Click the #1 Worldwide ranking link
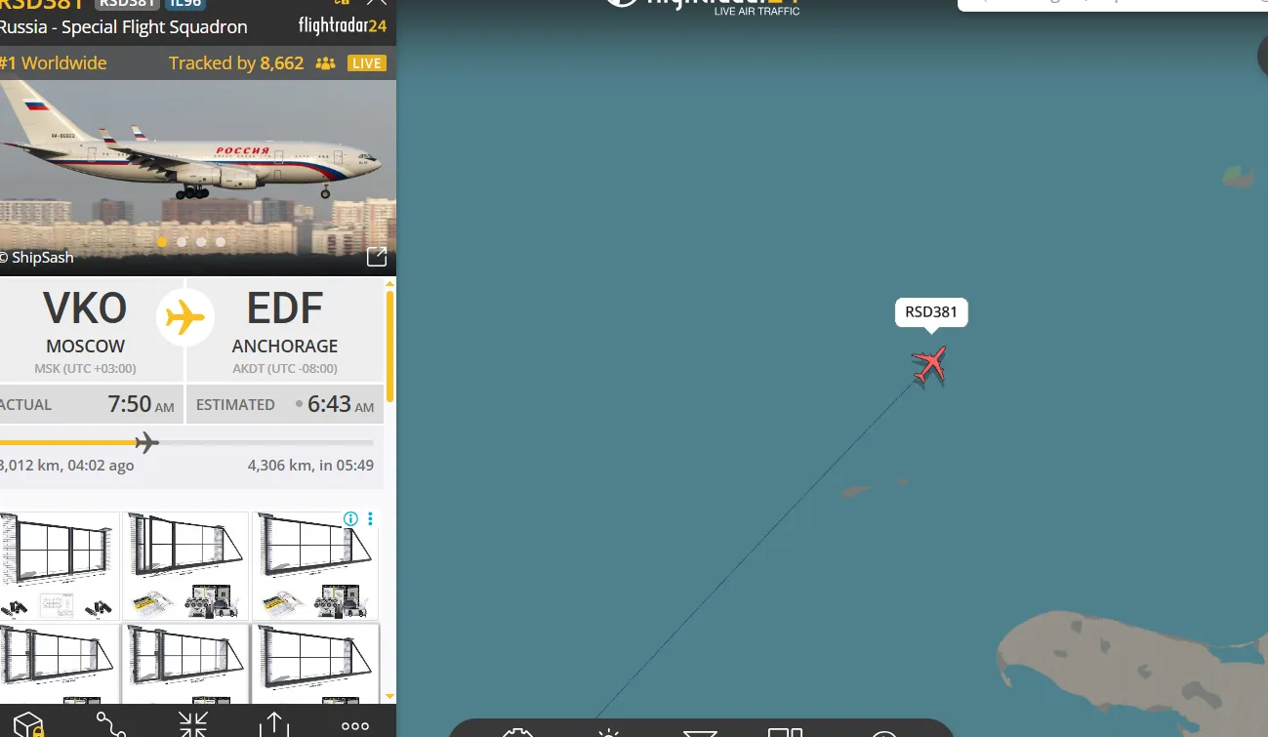Viewport: 1268px width, 737px height. point(54,63)
